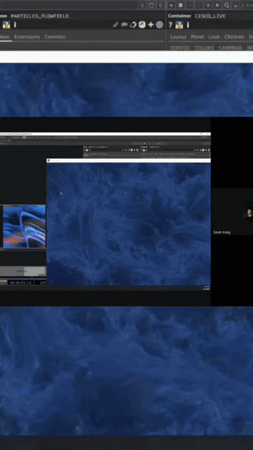Click the Python icon beside the plus in PARTICLES_FLOWFIELD panel

(x=142, y=24)
